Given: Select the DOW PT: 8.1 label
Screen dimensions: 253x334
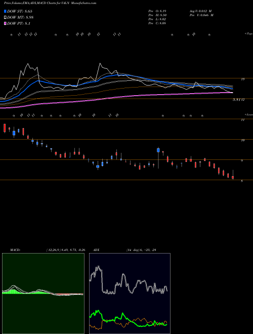Looking at the screenshot, I should pos(19,24).
